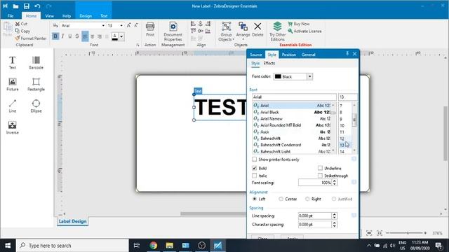The image size is (449, 252).
Task: Increase Font scaling spinner
Action: coord(334,181)
